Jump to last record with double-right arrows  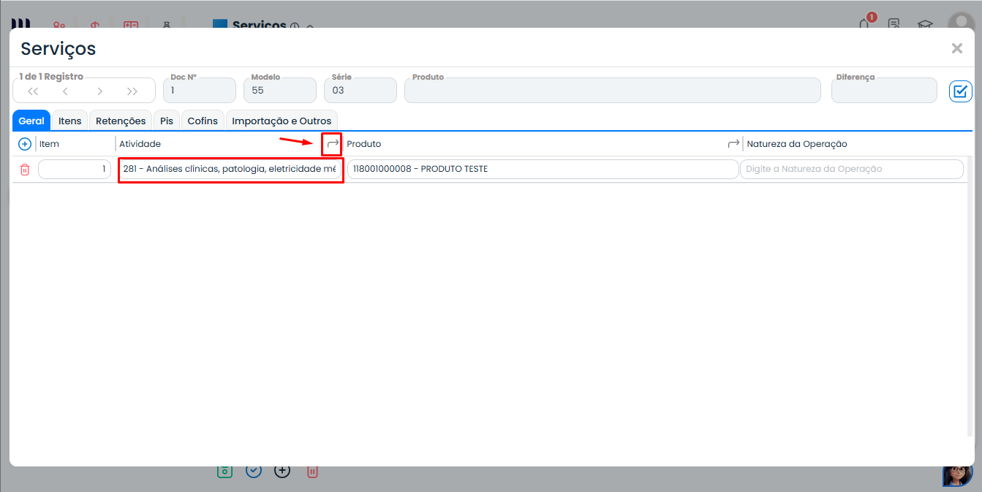pyautogui.click(x=132, y=91)
